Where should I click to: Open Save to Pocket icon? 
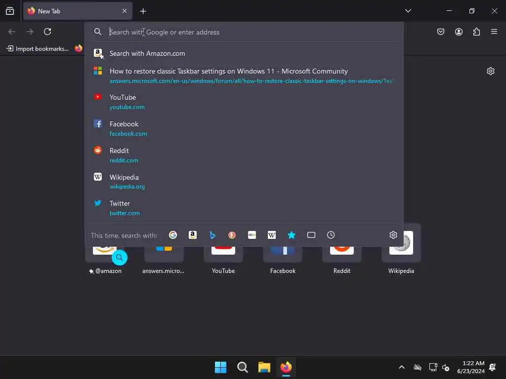pyautogui.click(x=440, y=32)
